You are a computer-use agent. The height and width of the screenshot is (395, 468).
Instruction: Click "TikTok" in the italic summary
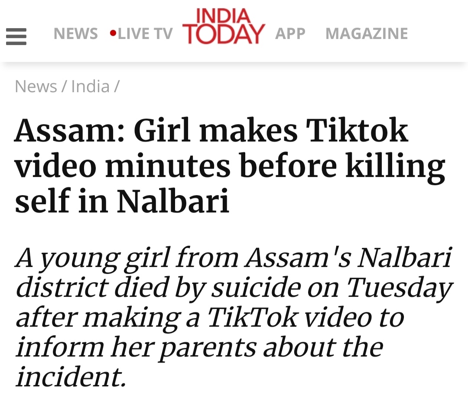[252, 317]
